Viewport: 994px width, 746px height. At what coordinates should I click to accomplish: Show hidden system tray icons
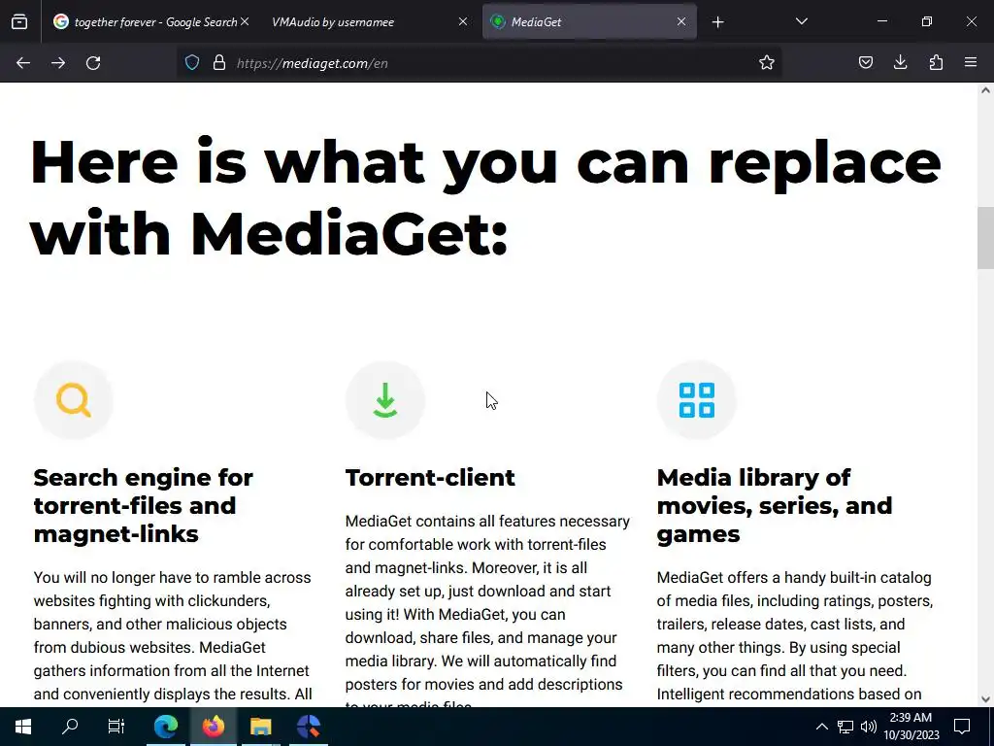pyautogui.click(x=821, y=727)
